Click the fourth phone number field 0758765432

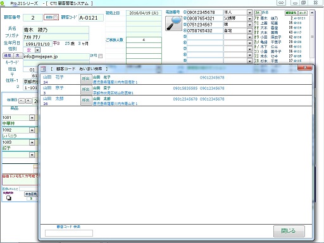pos(205,31)
